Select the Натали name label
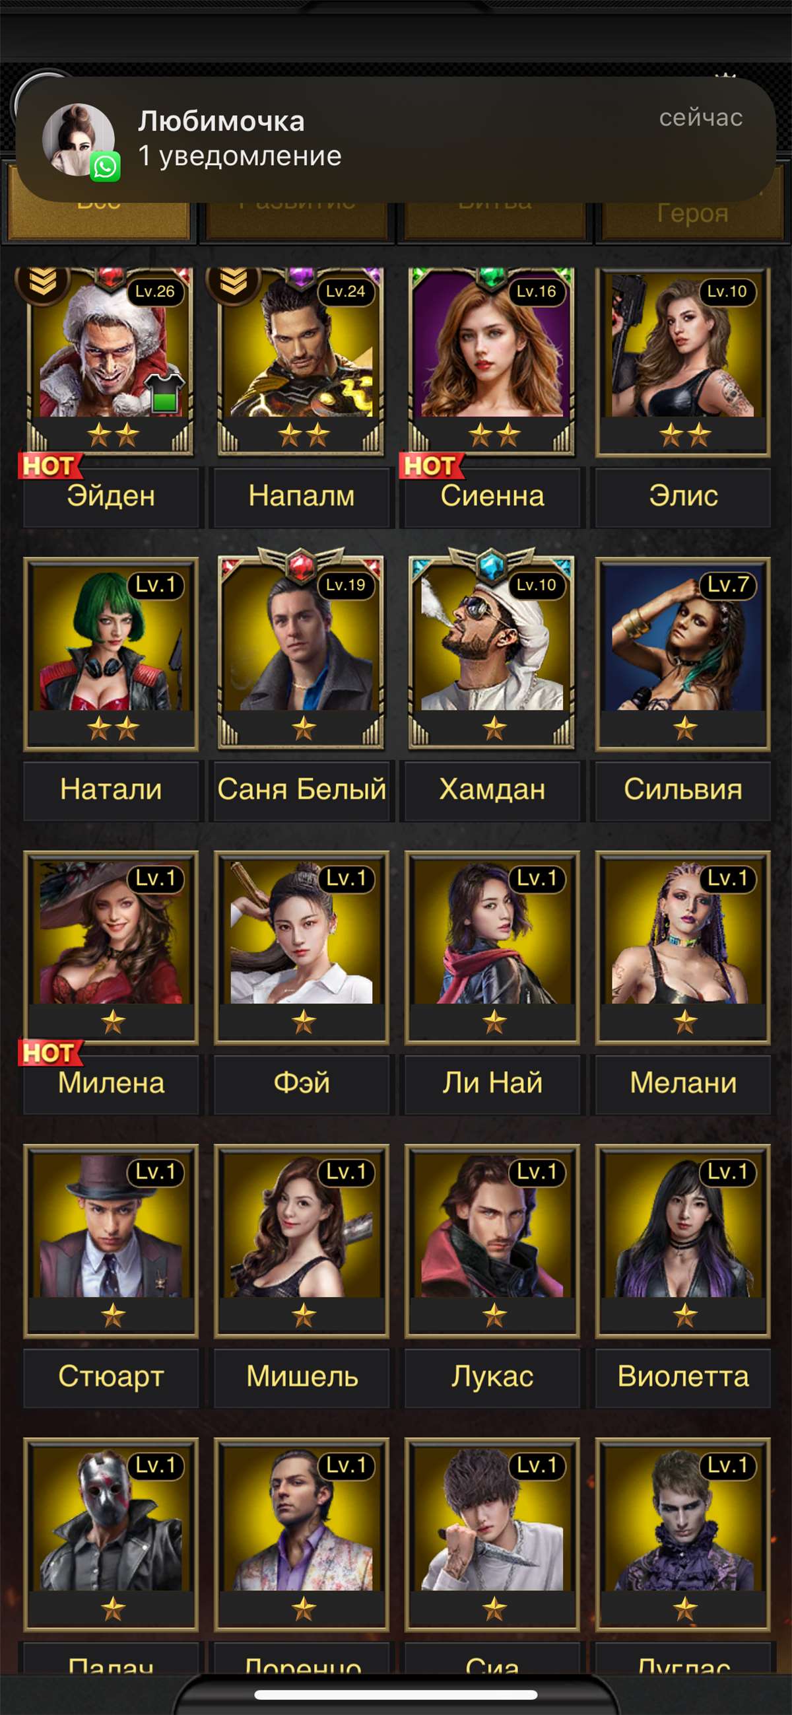The width and height of the screenshot is (792, 1715). click(x=111, y=790)
